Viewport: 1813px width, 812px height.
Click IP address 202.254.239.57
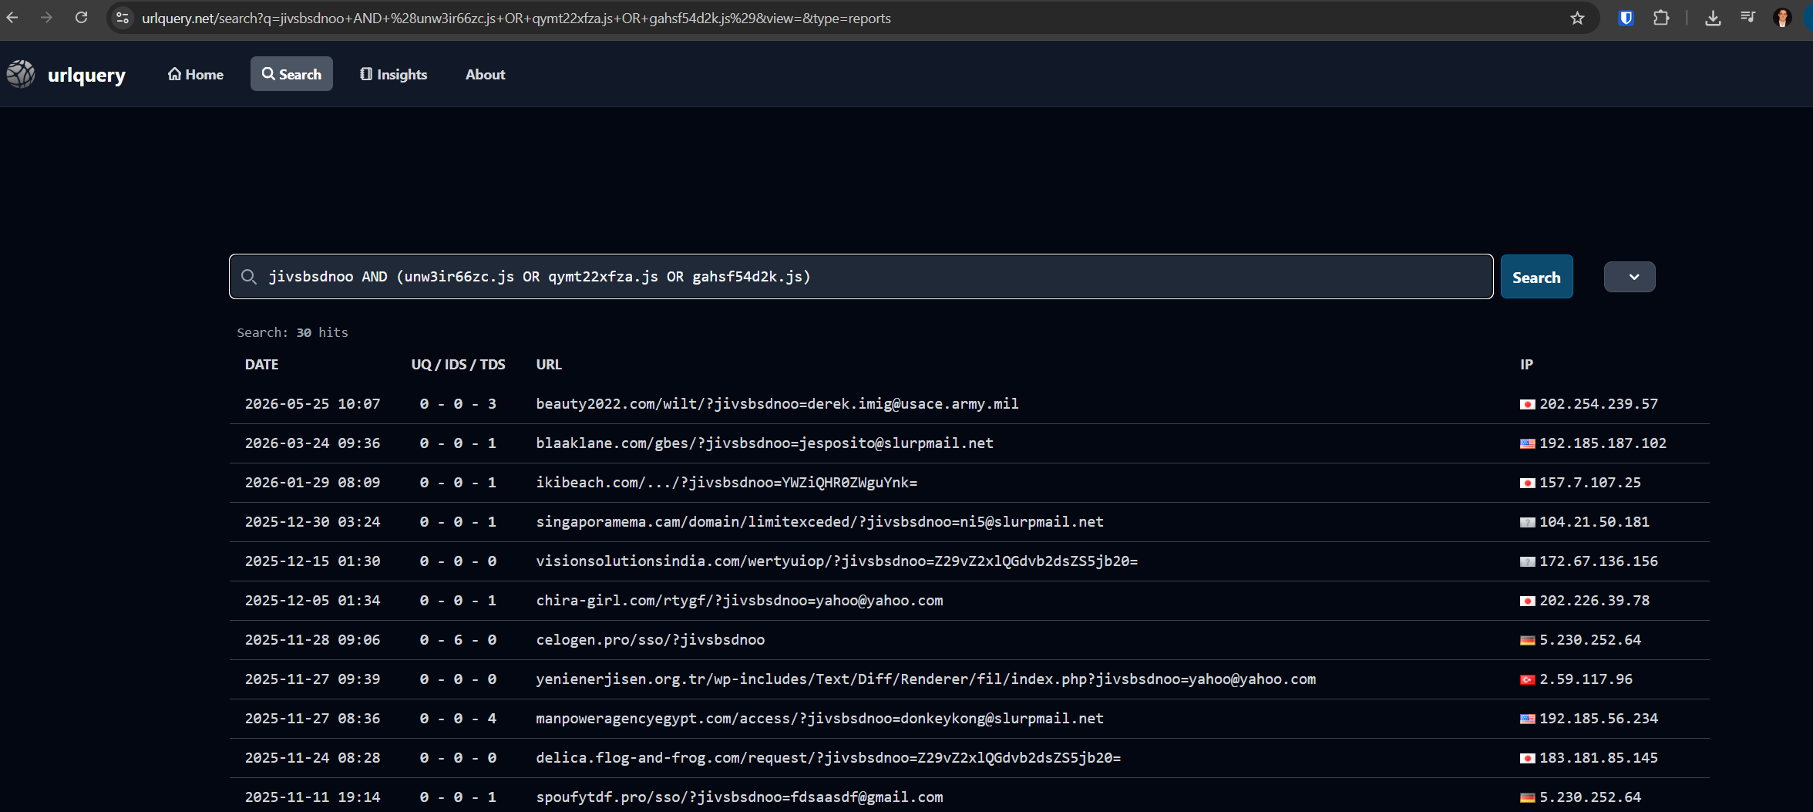[x=1599, y=403]
